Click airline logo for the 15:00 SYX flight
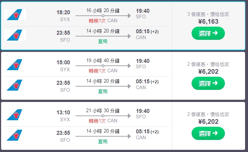Screen dimensions: 248x152 pyautogui.click(x=14, y=65)
